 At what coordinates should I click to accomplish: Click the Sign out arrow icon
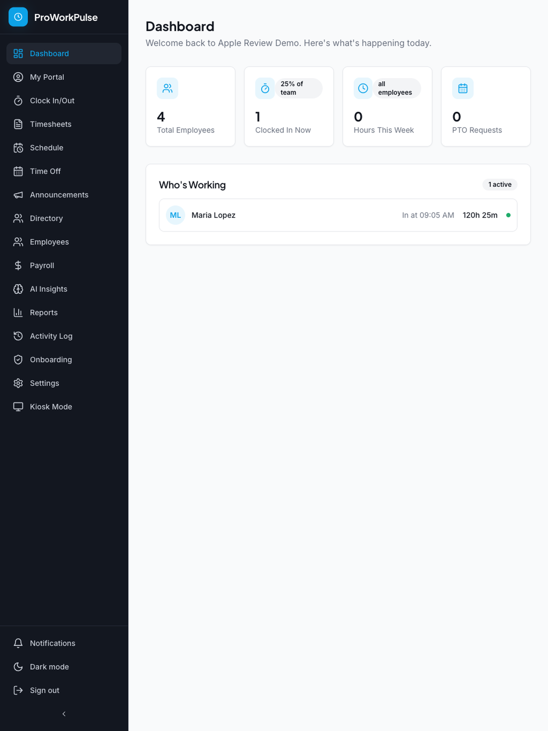pyautogui.click(x=18, y=690)
